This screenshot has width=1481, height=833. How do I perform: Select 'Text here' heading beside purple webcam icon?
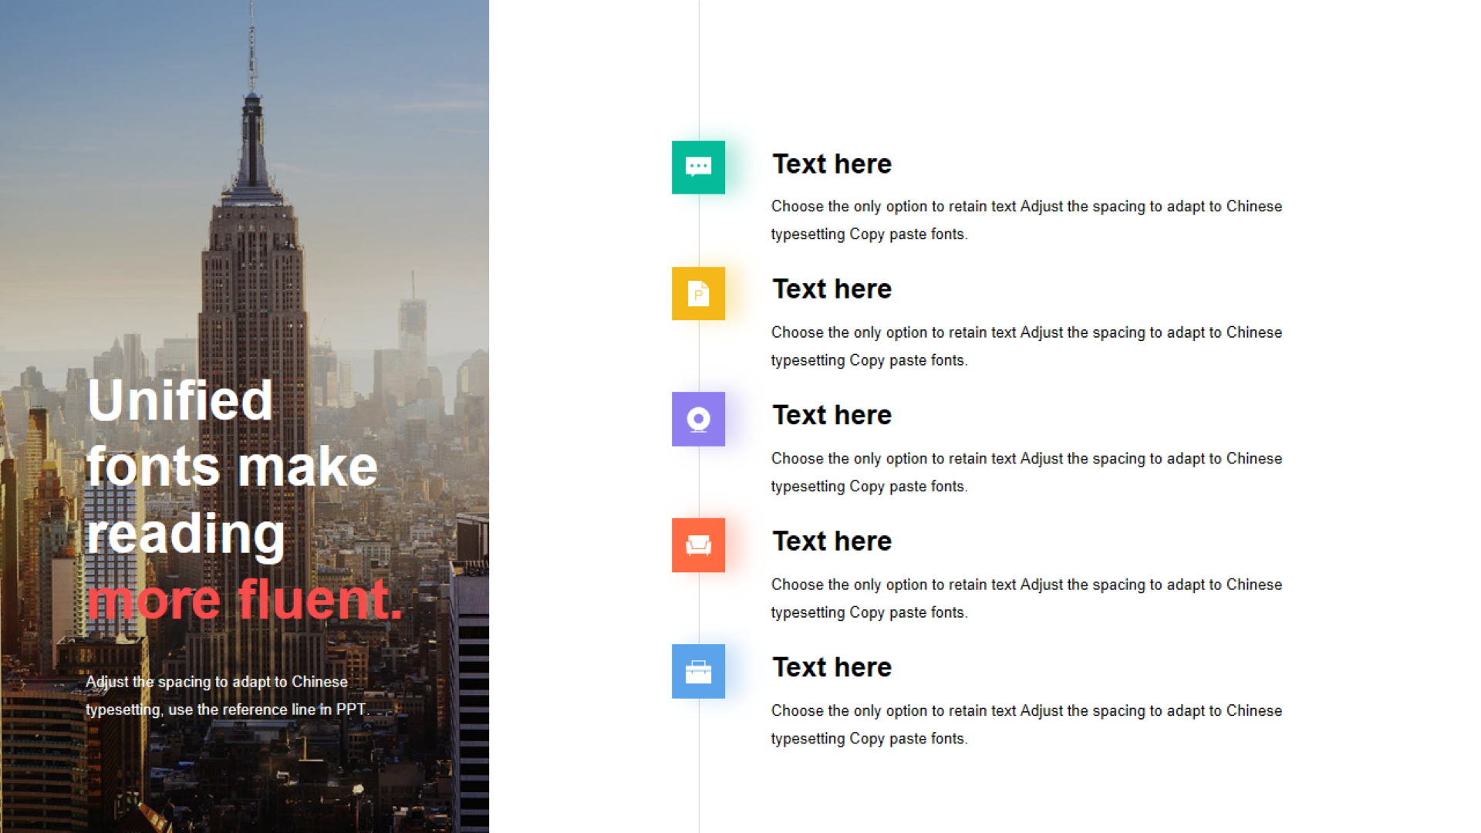[x=832, y=416]
